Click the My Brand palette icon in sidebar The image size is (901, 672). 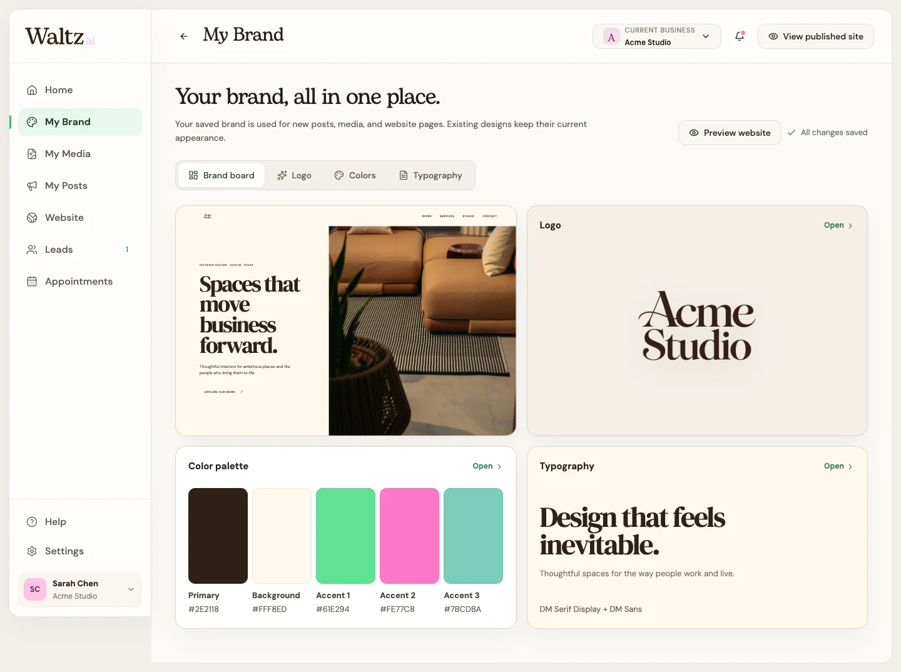(32, 122)
